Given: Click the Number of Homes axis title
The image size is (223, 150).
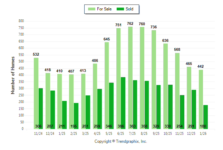Looking at the screenshot, I should (13, 75).
